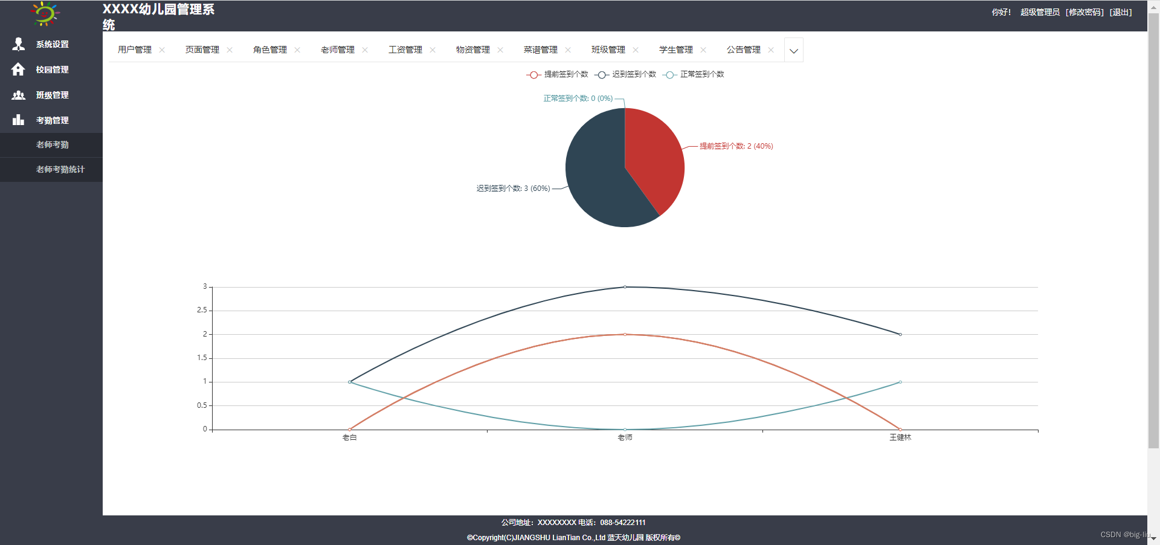This screenshot has height=545, width=1160.
Task: Expand the 班级管理 sidebar menu
Action: pyautogui.click(x=51, y=95)
